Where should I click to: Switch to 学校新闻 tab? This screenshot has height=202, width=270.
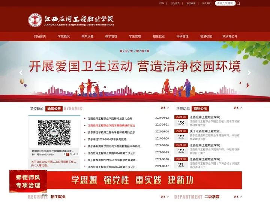tap(37, 108)
